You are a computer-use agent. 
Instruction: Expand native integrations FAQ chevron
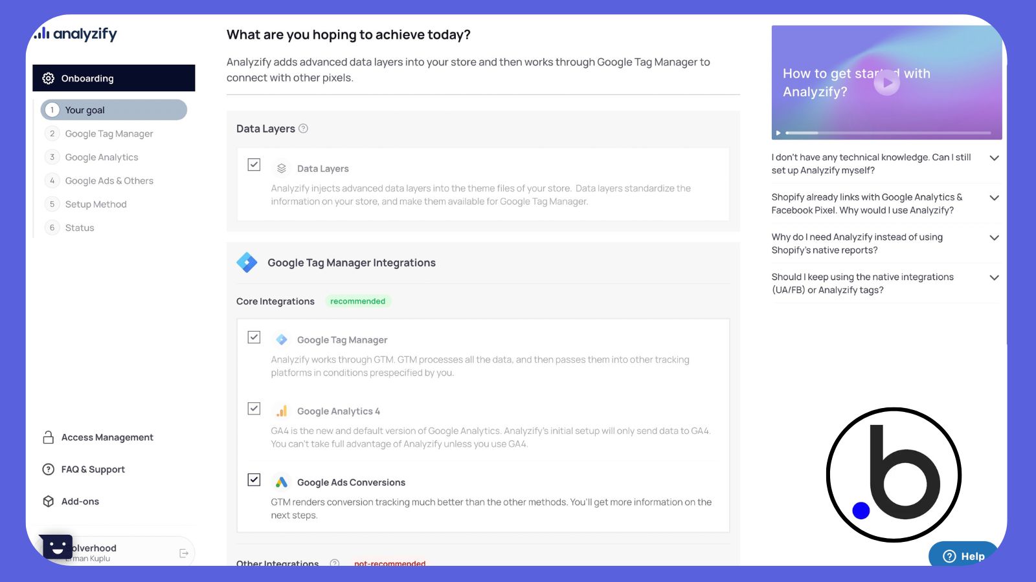pos(995,277)
